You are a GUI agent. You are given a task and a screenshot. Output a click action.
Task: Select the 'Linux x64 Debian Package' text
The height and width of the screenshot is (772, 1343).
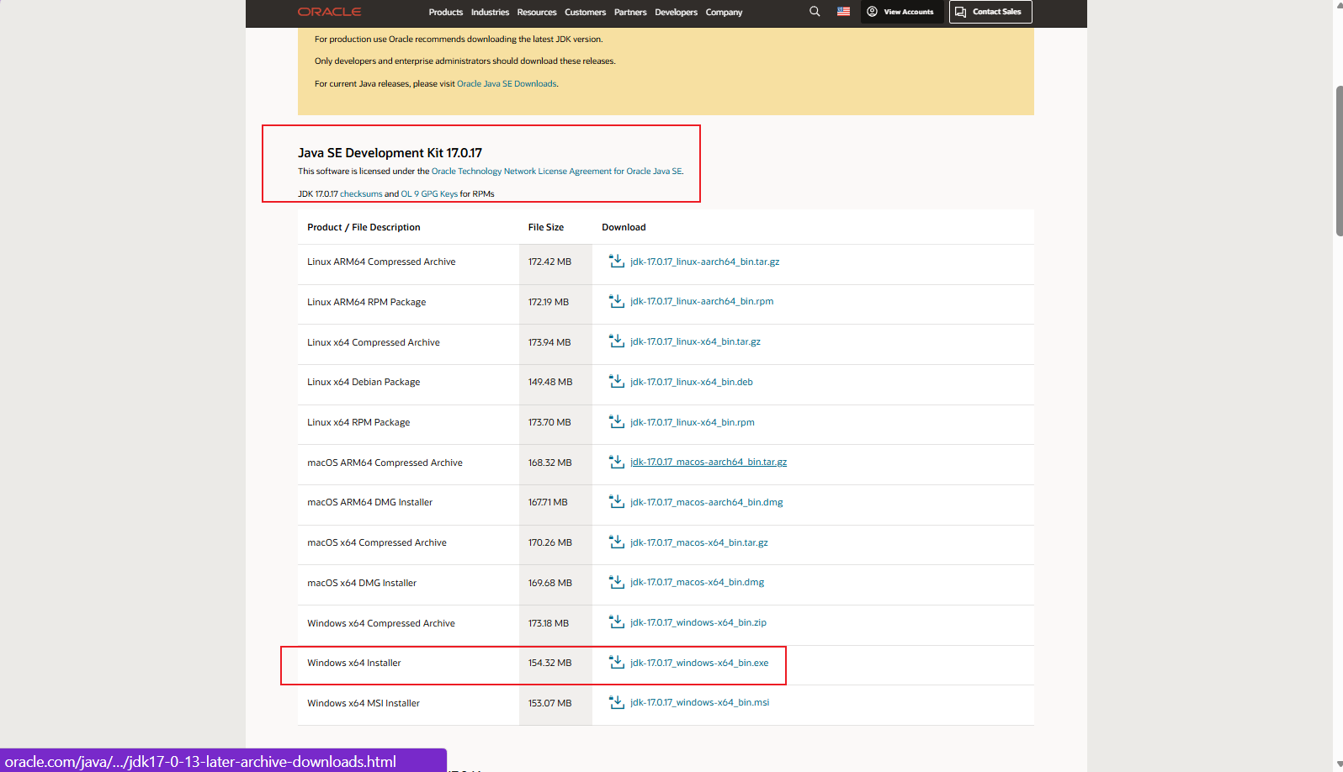point(364,382)
